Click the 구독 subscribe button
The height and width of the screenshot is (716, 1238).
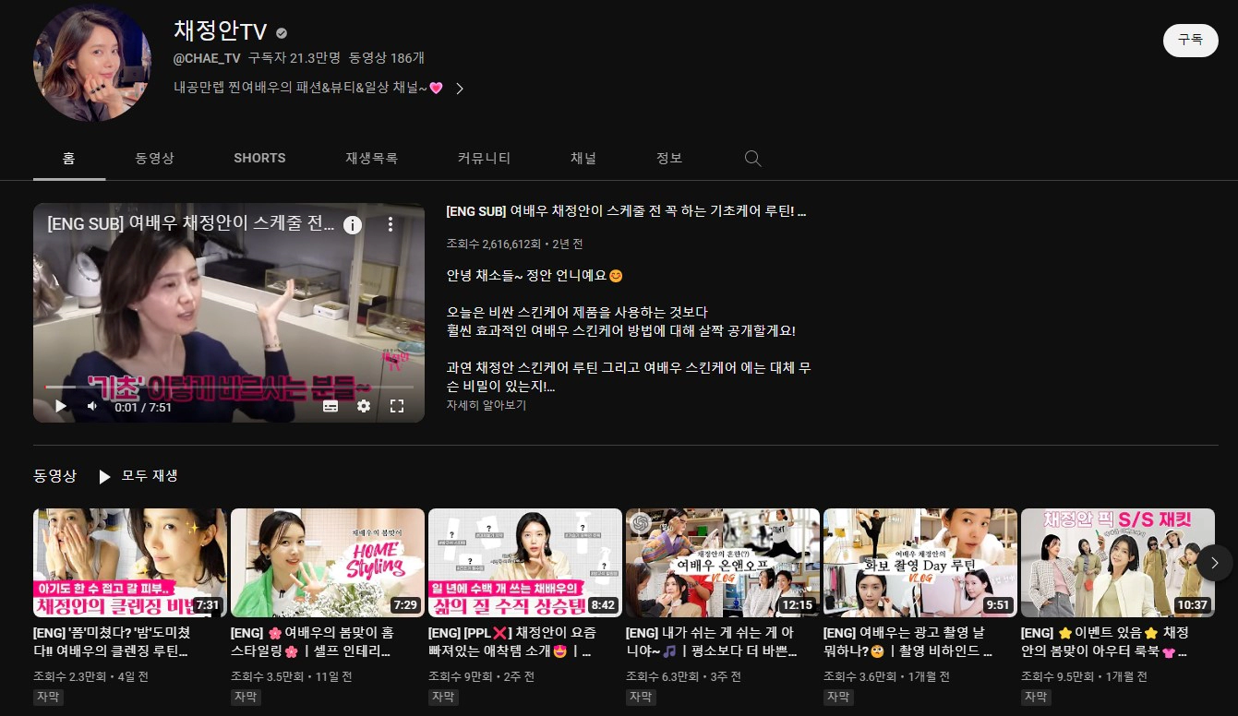[x=1190, y=41]
